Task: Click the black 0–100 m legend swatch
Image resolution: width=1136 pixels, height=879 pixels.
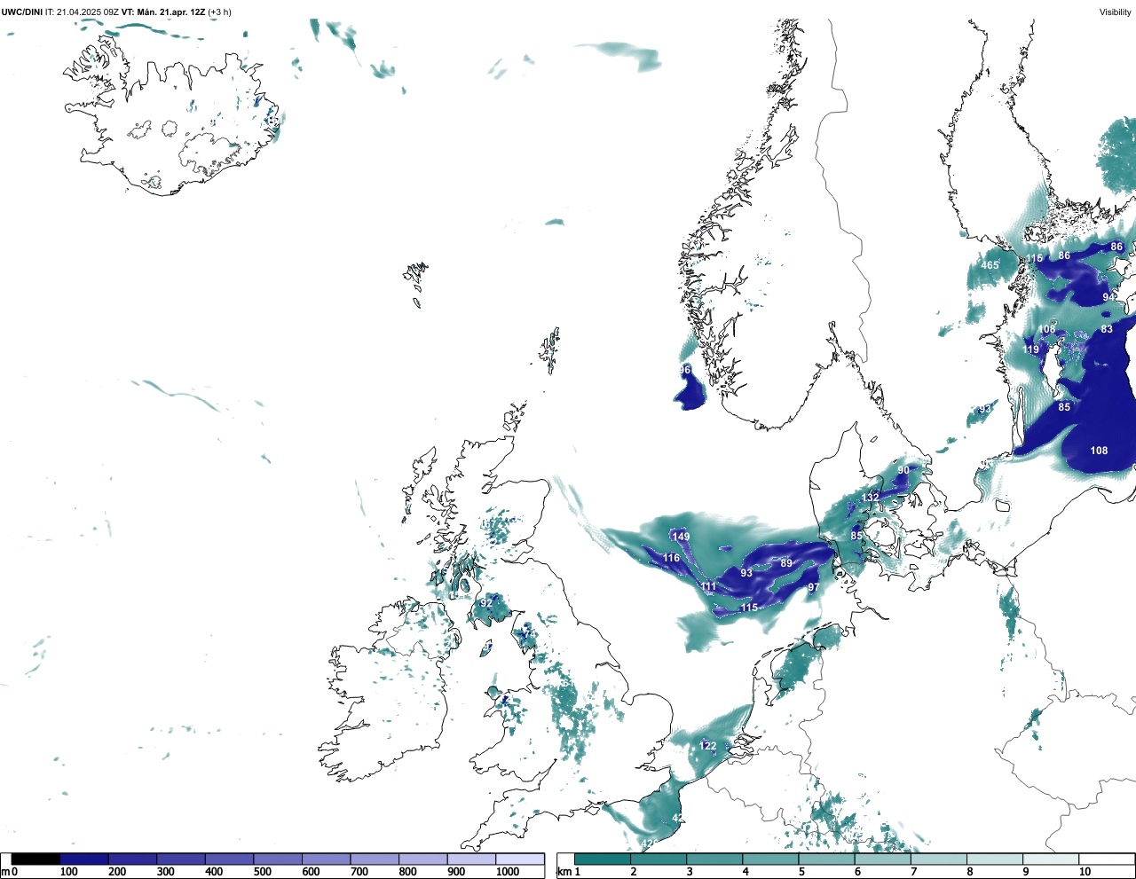Action: tap(35, 859)
